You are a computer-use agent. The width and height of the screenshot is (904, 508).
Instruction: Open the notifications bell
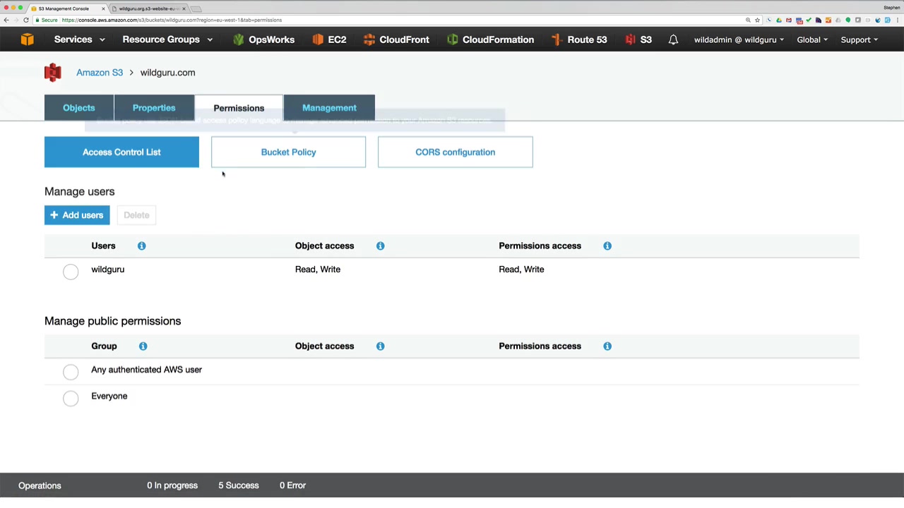[673, 40]
